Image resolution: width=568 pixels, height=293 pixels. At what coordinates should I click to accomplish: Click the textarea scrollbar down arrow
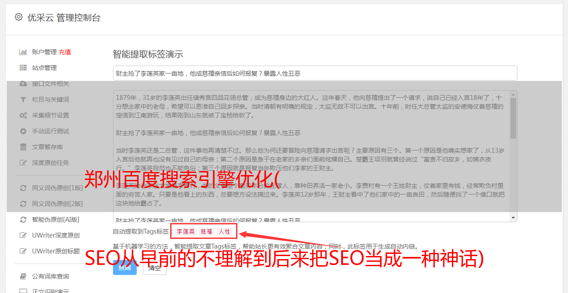point(513,218)
